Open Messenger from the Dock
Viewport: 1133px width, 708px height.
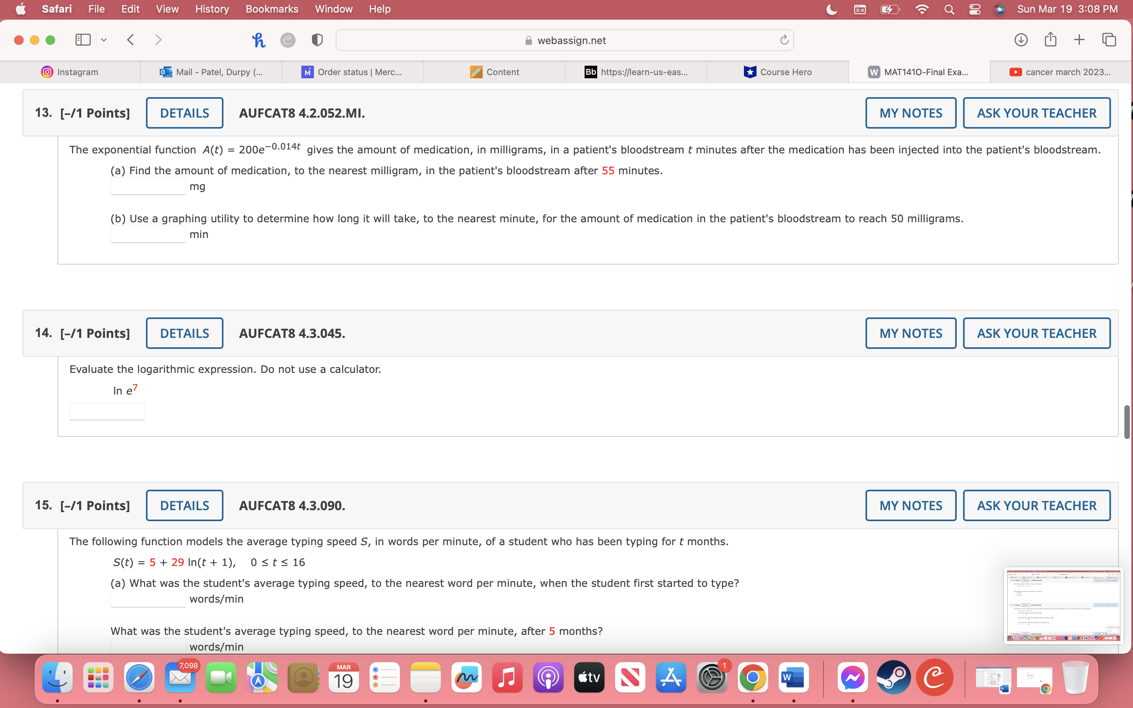853,677
